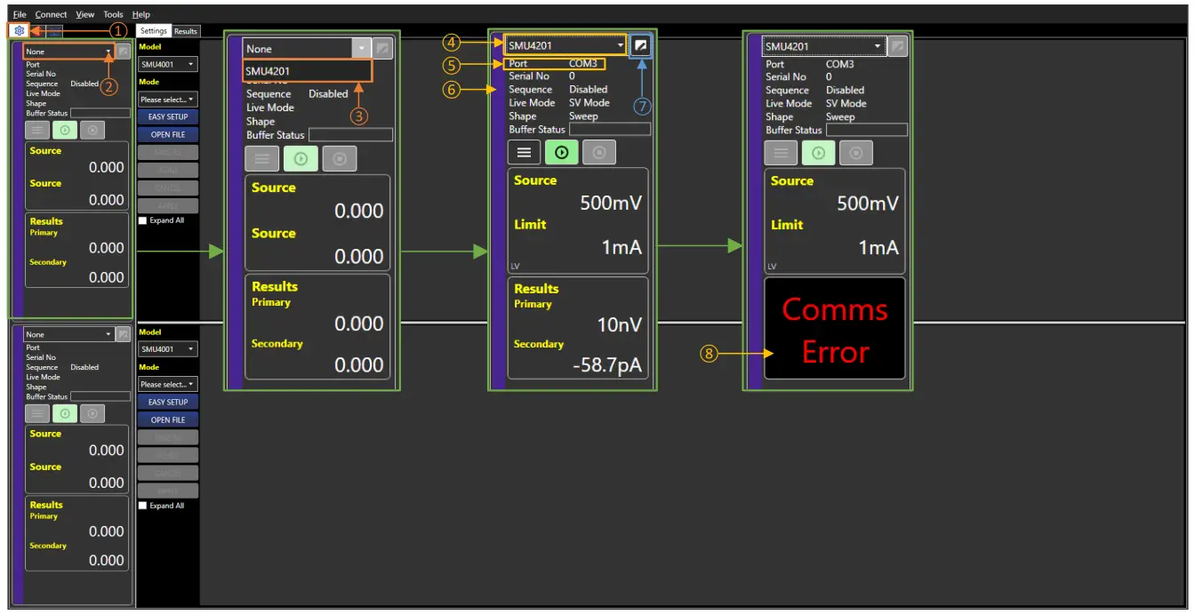Select SMU4201 from the open device list
Viewport: 1195px width, 615px height.
pos(307,71)
